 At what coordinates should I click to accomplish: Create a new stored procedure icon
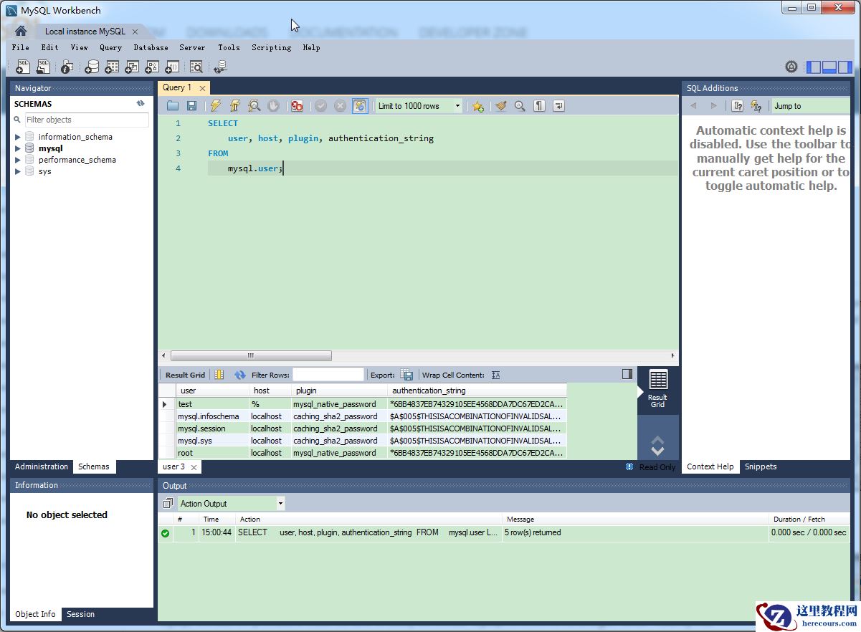[152, 67]
